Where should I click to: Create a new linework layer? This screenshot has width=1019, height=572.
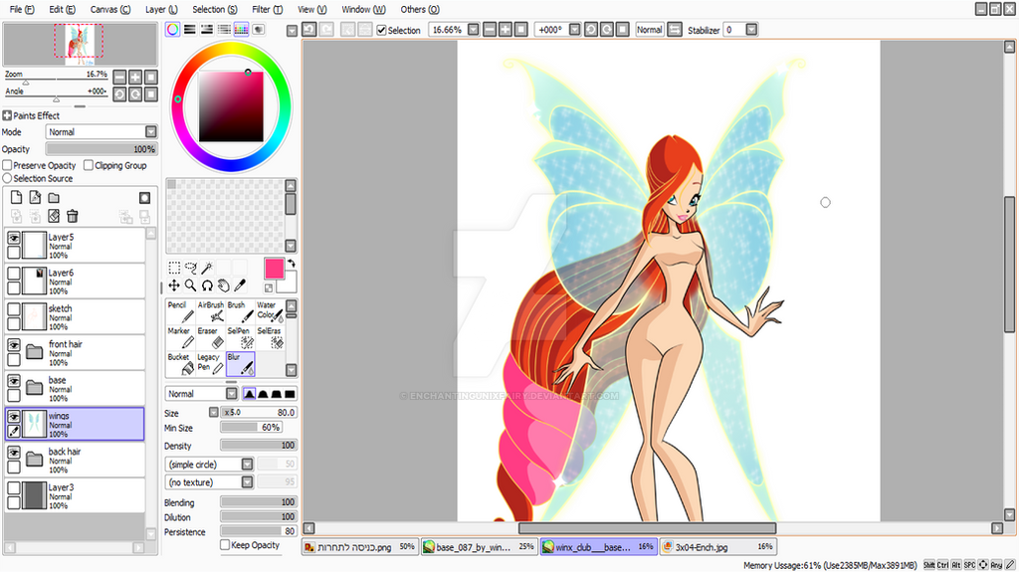pyautogui.click(x=35, y=198)
